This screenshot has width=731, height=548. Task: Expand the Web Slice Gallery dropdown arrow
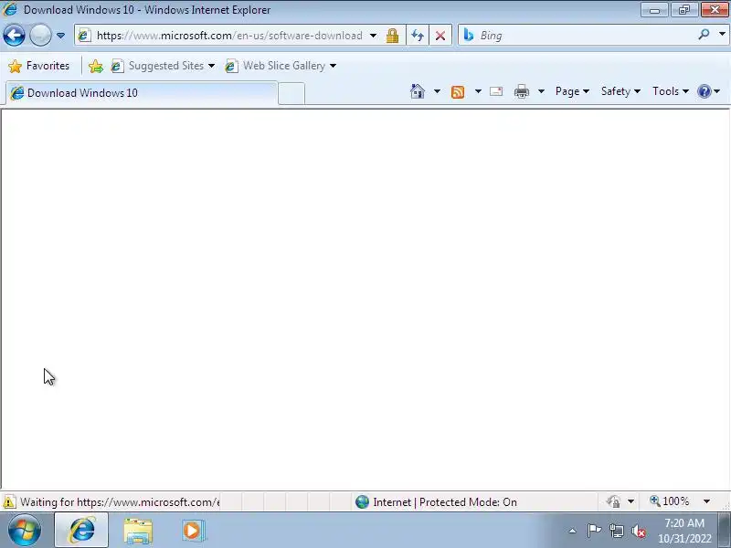tap(333, 66)
